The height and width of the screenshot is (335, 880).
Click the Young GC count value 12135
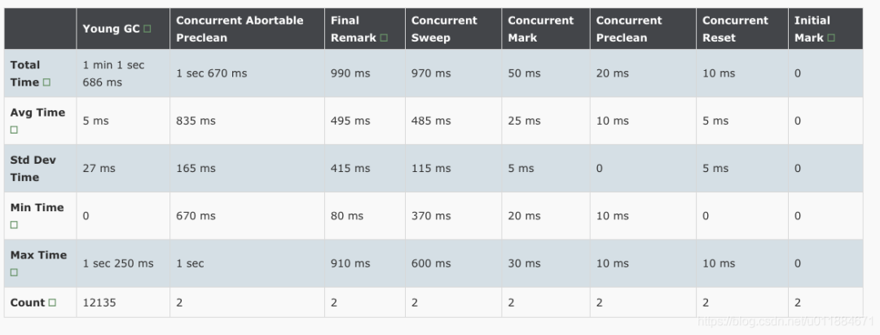click(99, 302)
